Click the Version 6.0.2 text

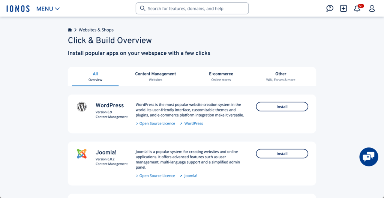[105, 159]
